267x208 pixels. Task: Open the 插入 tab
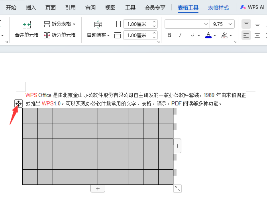click(x=31, y=8)
